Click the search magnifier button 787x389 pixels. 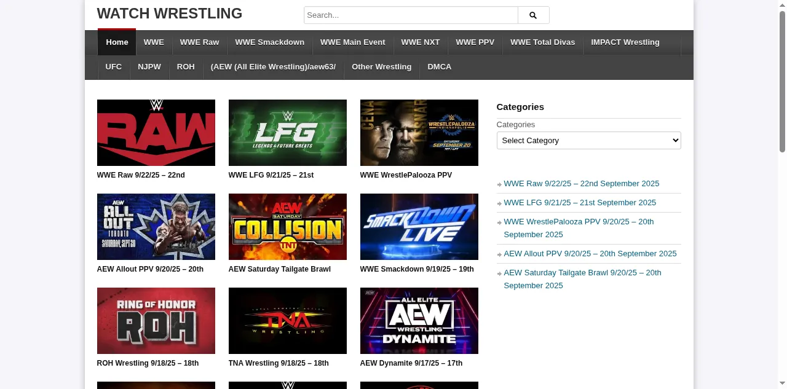[x=533, y=15]
